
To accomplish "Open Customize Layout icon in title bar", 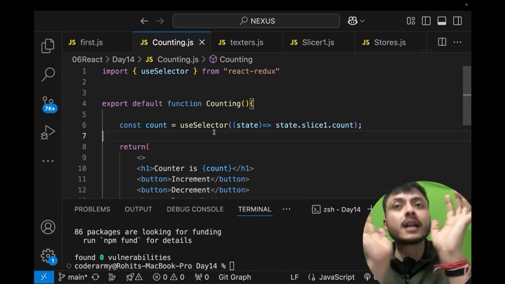I will click(x=411, y=21).
